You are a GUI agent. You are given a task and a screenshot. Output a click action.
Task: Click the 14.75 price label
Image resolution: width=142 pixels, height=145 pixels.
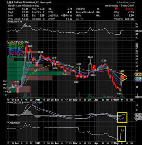coord(122,71)
